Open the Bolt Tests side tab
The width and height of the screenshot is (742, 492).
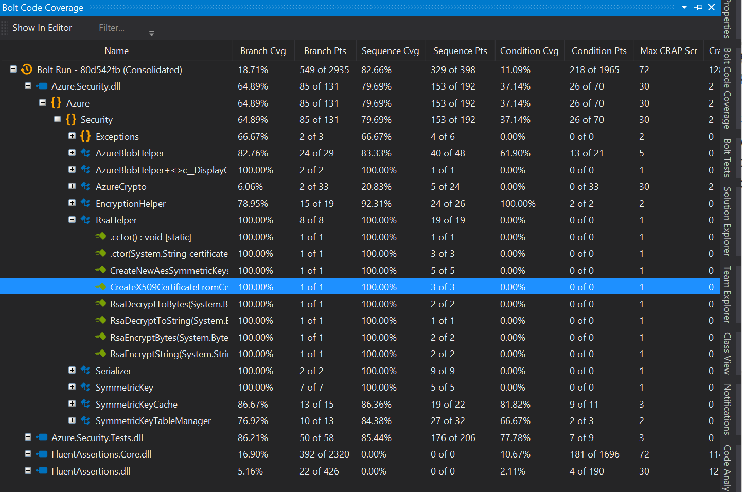(727, 157)
